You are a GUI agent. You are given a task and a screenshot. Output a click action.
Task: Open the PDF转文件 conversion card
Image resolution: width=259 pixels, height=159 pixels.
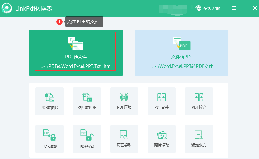76,53
